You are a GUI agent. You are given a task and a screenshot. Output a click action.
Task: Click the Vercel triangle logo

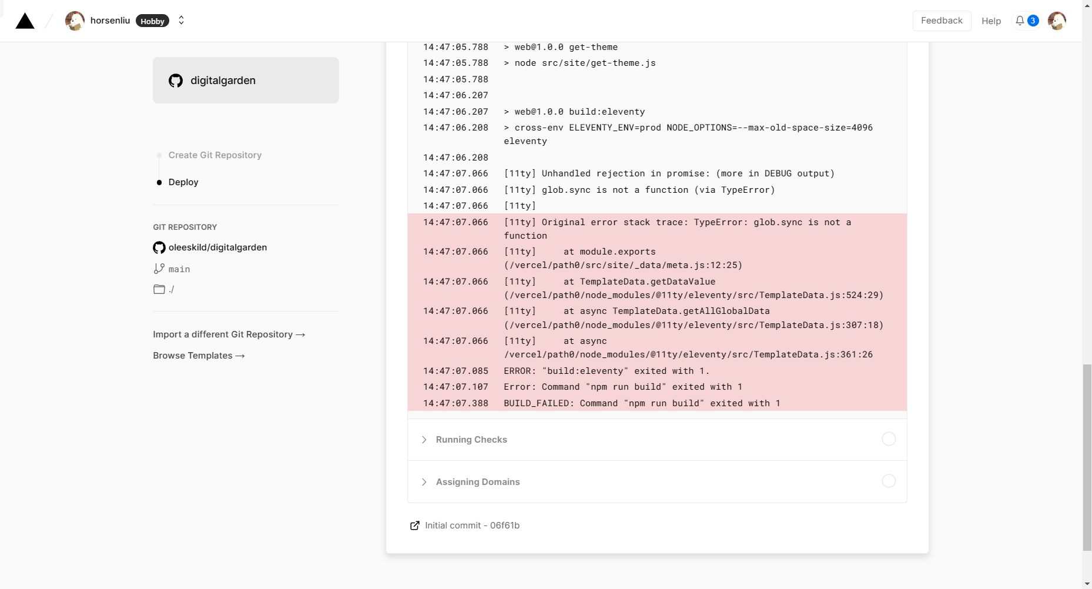tap(25, 21)
